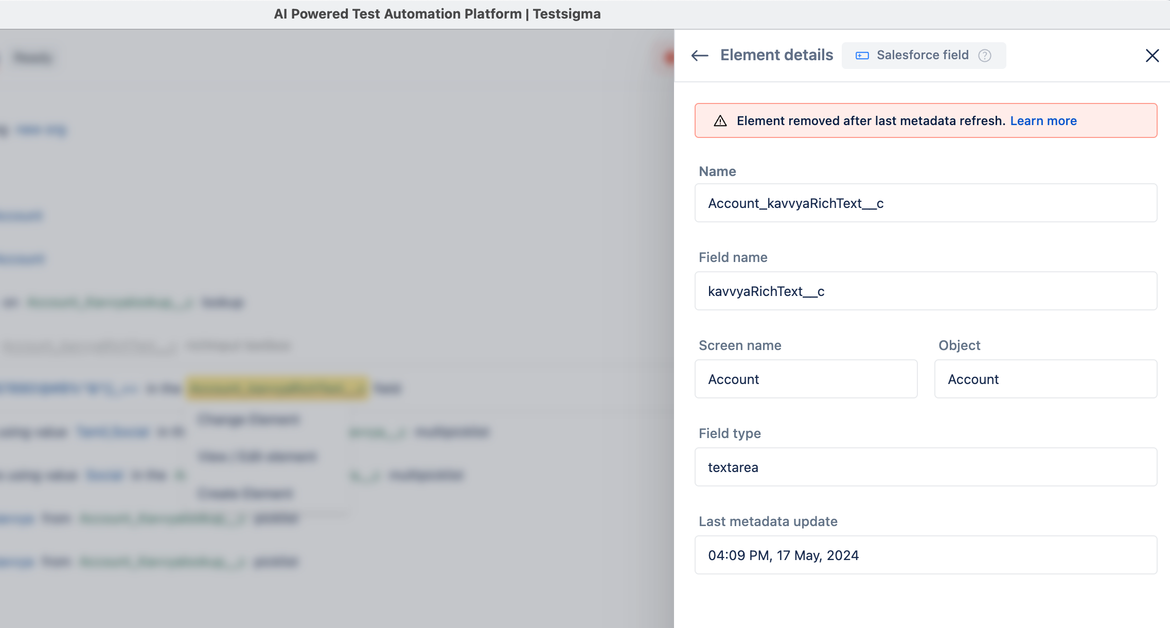Click the Last metadata update field

tap(926, 555)
